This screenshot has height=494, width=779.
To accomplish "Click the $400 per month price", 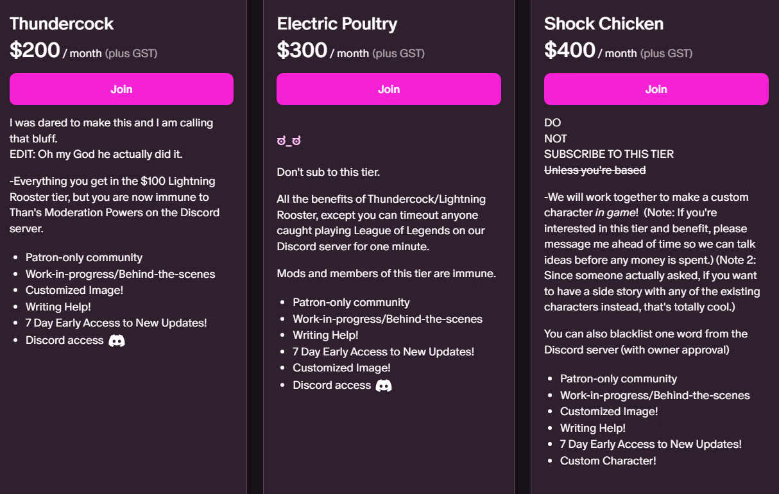I will [x=570, y=50].
